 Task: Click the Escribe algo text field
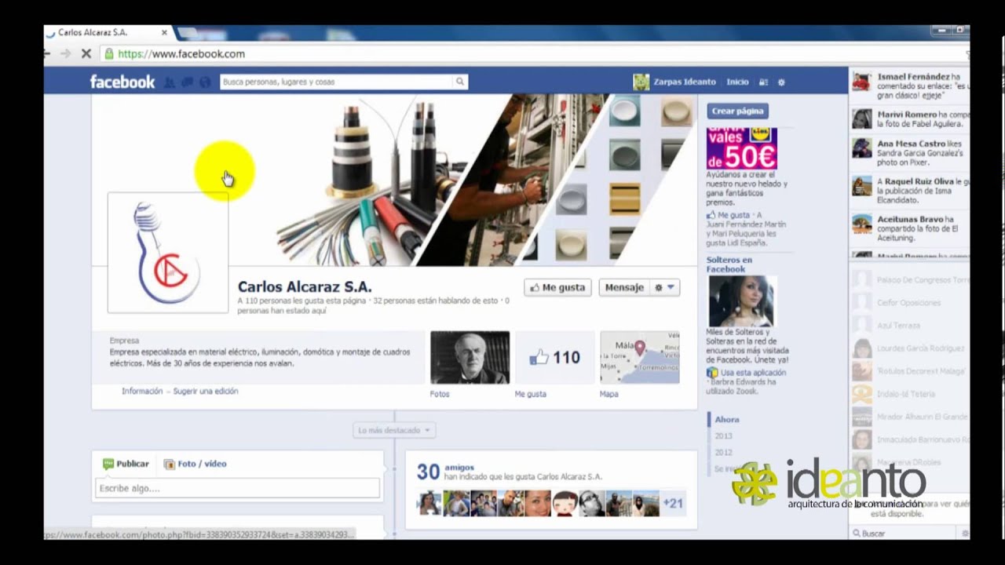237,488
